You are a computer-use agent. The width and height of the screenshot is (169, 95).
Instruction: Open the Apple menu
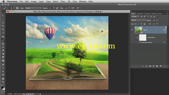(x=4, y=1)
